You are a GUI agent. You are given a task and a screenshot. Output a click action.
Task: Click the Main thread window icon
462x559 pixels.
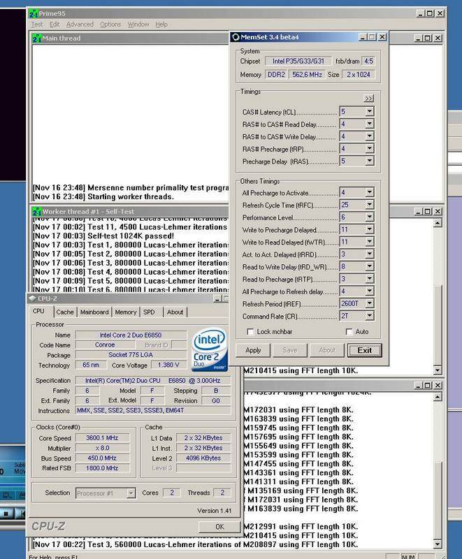[x=37, y=38]
